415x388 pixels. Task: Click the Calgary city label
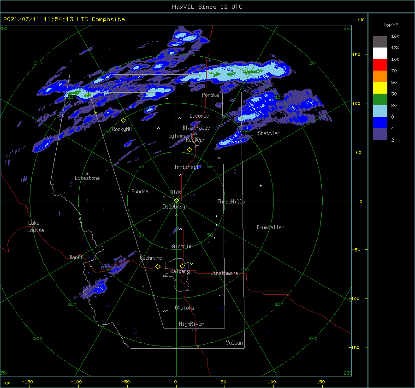[x=180, y=271]
